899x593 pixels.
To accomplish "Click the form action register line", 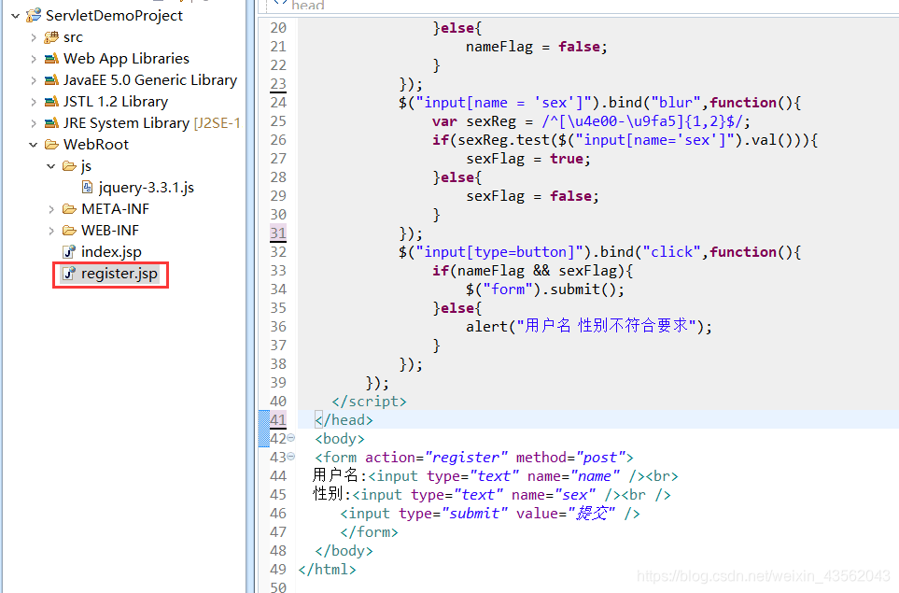I will tap(473, 457).
